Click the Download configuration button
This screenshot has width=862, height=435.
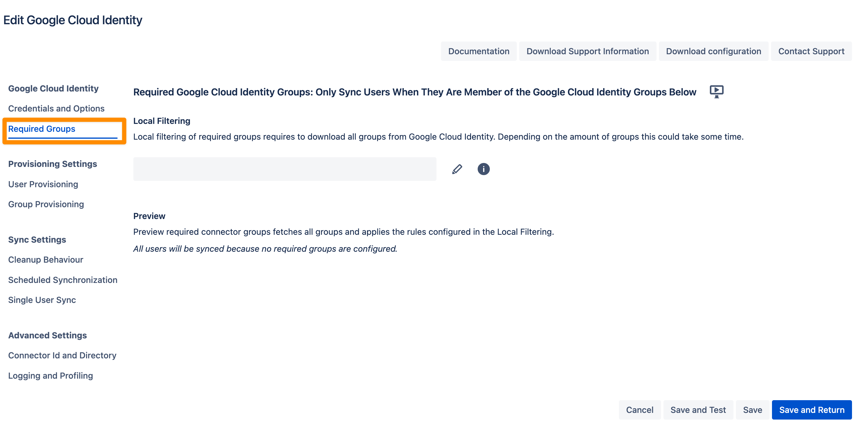(713, 51)
